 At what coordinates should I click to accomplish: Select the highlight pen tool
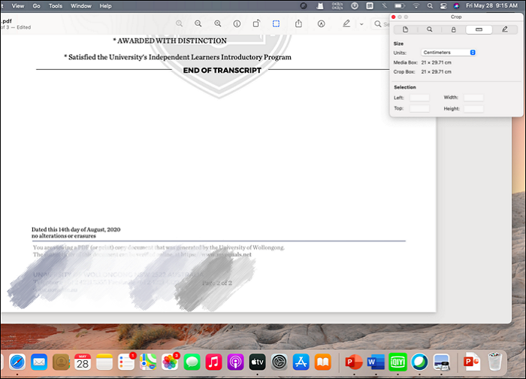346,24
